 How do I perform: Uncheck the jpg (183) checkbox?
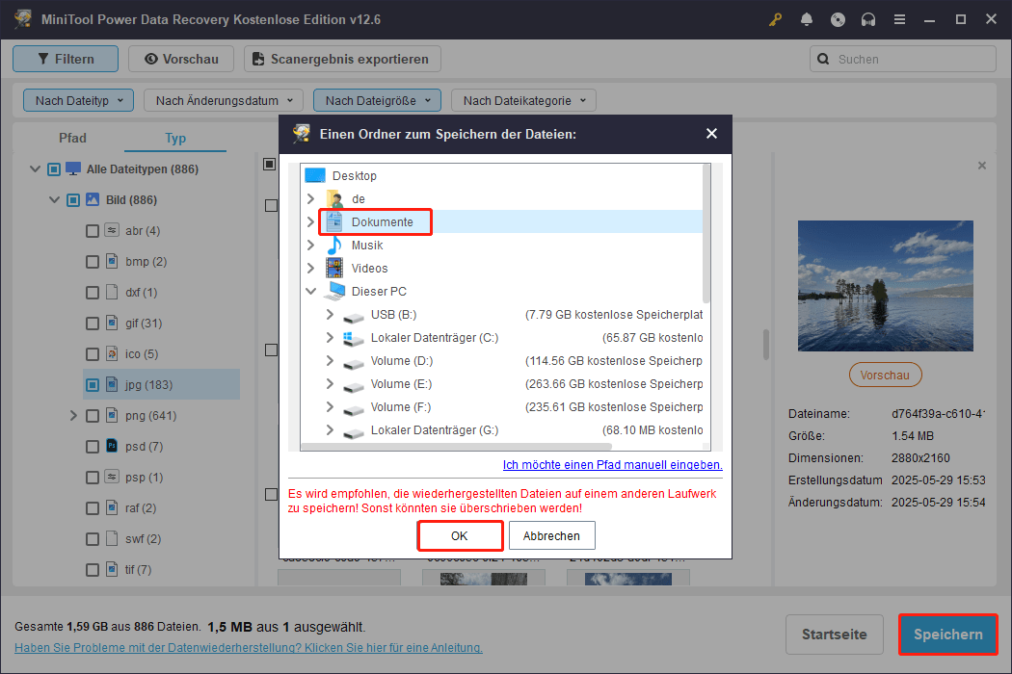(93, 384)
